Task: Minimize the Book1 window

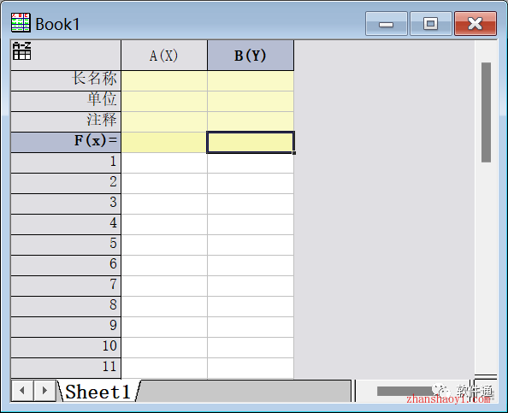Action: pos(387,23)
